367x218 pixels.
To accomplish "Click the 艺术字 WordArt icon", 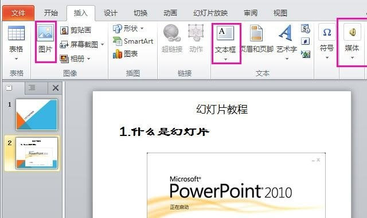I will (x=286, y=33).
